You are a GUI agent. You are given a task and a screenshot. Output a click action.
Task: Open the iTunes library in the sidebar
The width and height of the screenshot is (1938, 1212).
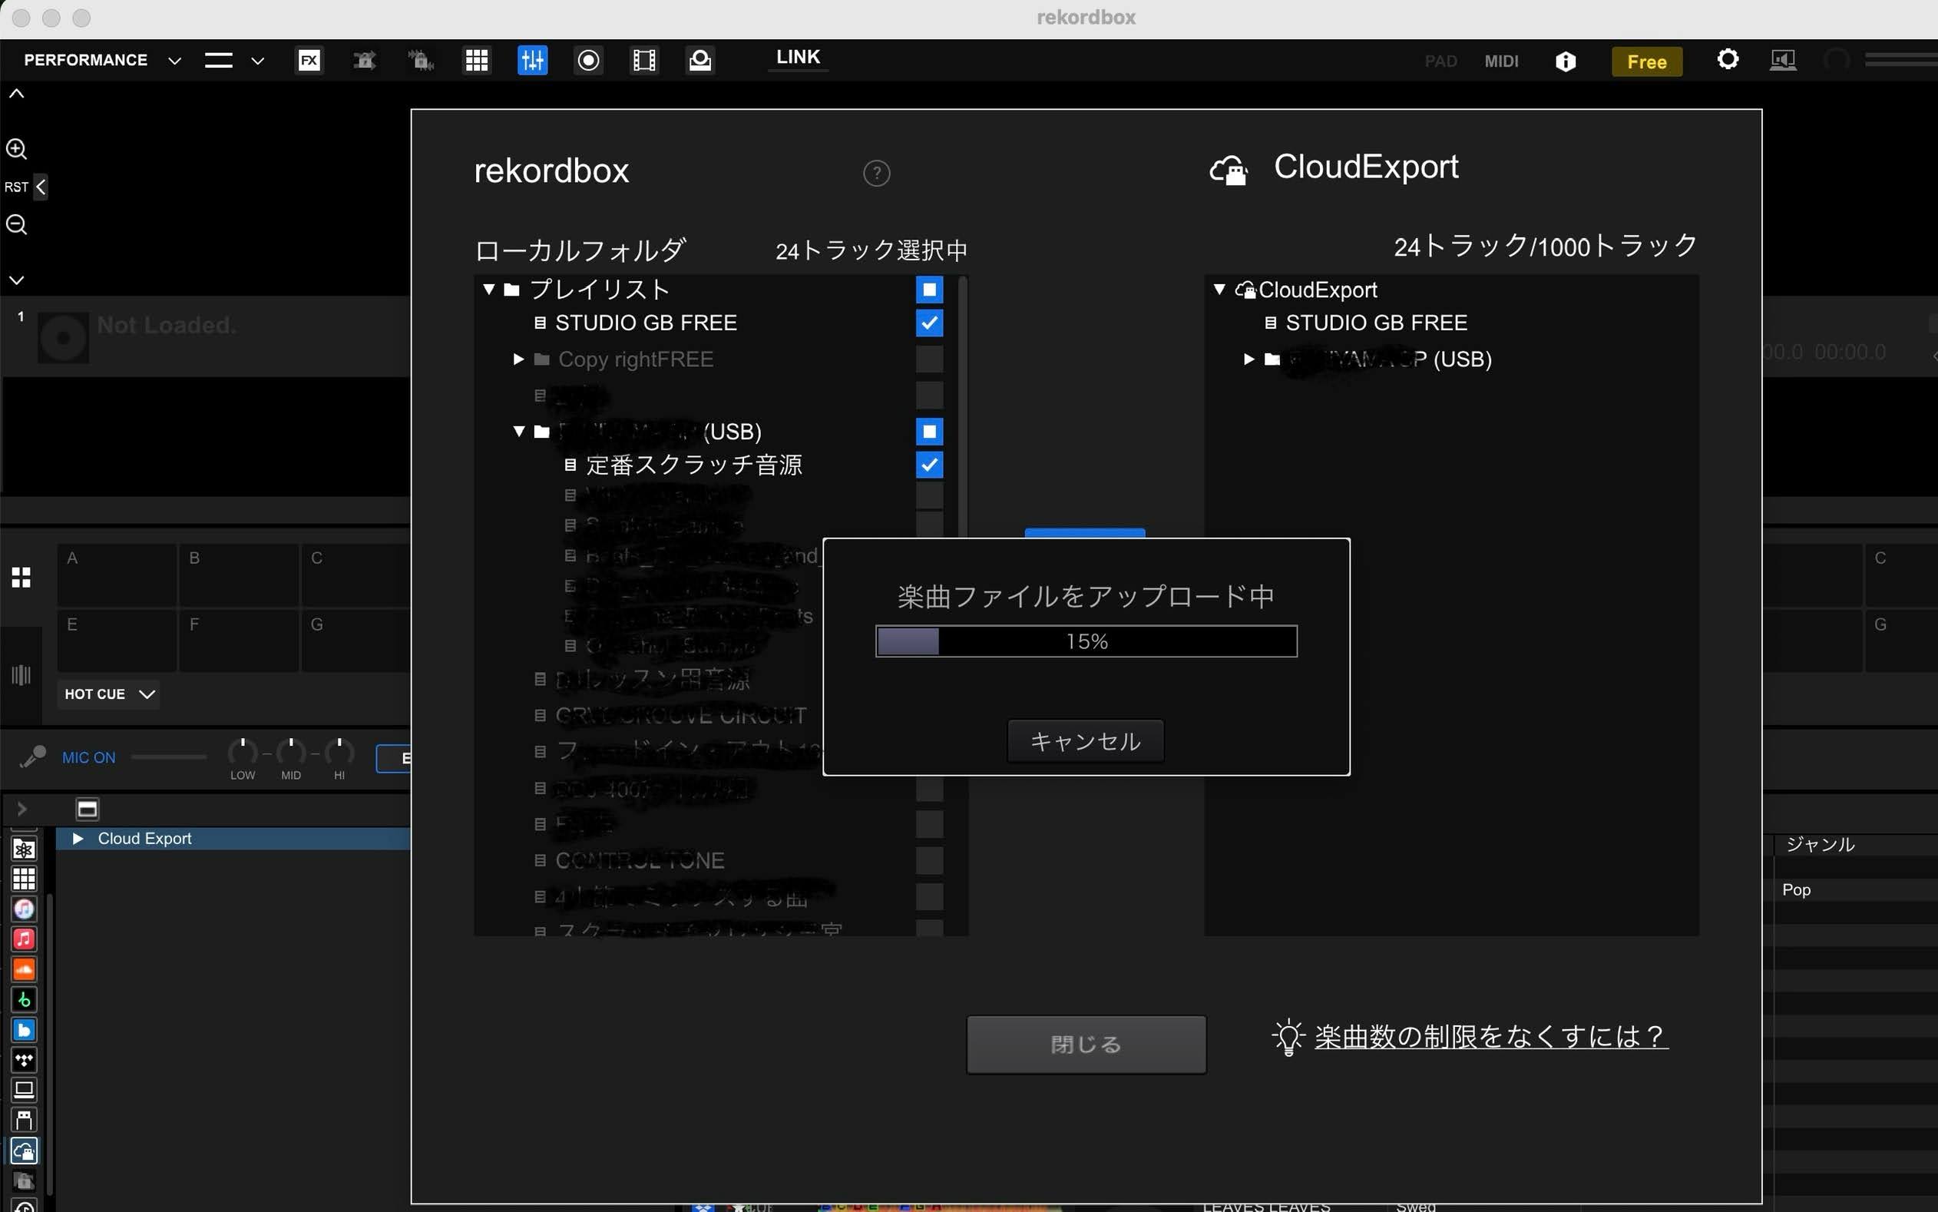(x=24, y=909)
